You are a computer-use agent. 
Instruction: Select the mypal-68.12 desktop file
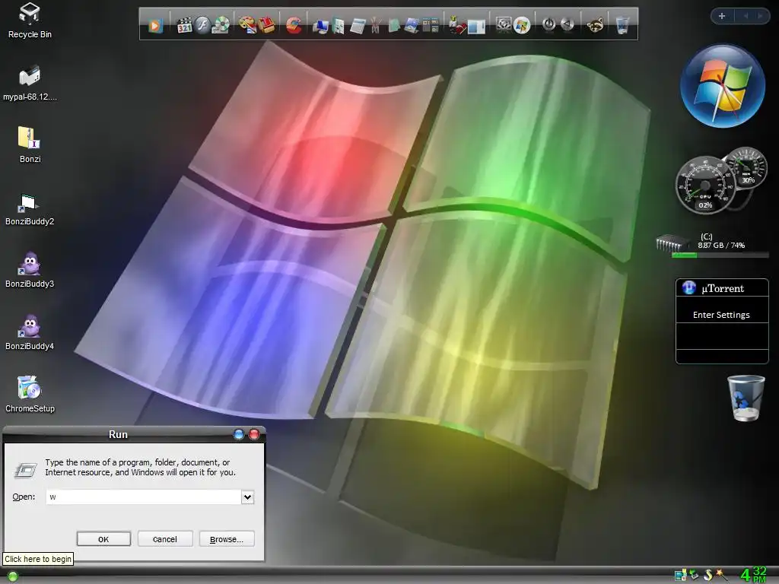click(x=30, y=83)
